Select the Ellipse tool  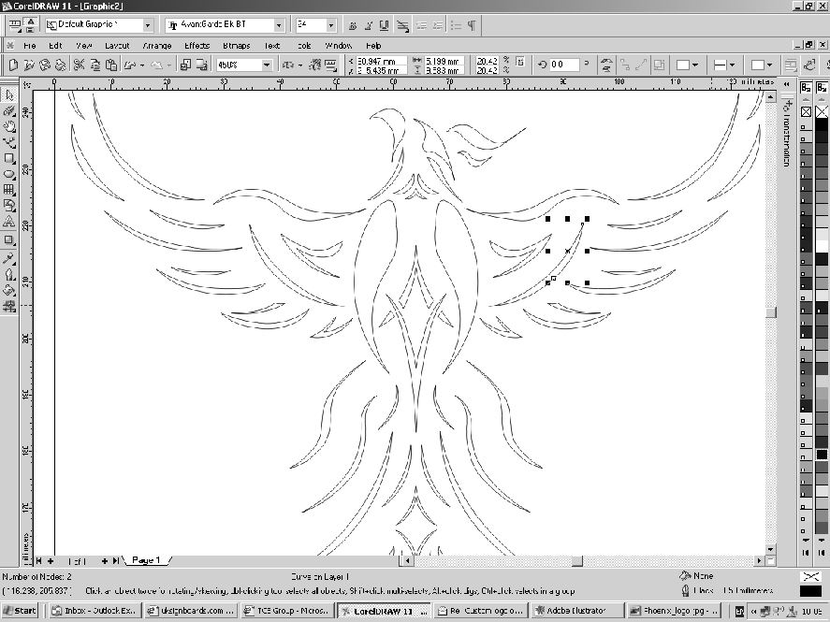(9, 174)
